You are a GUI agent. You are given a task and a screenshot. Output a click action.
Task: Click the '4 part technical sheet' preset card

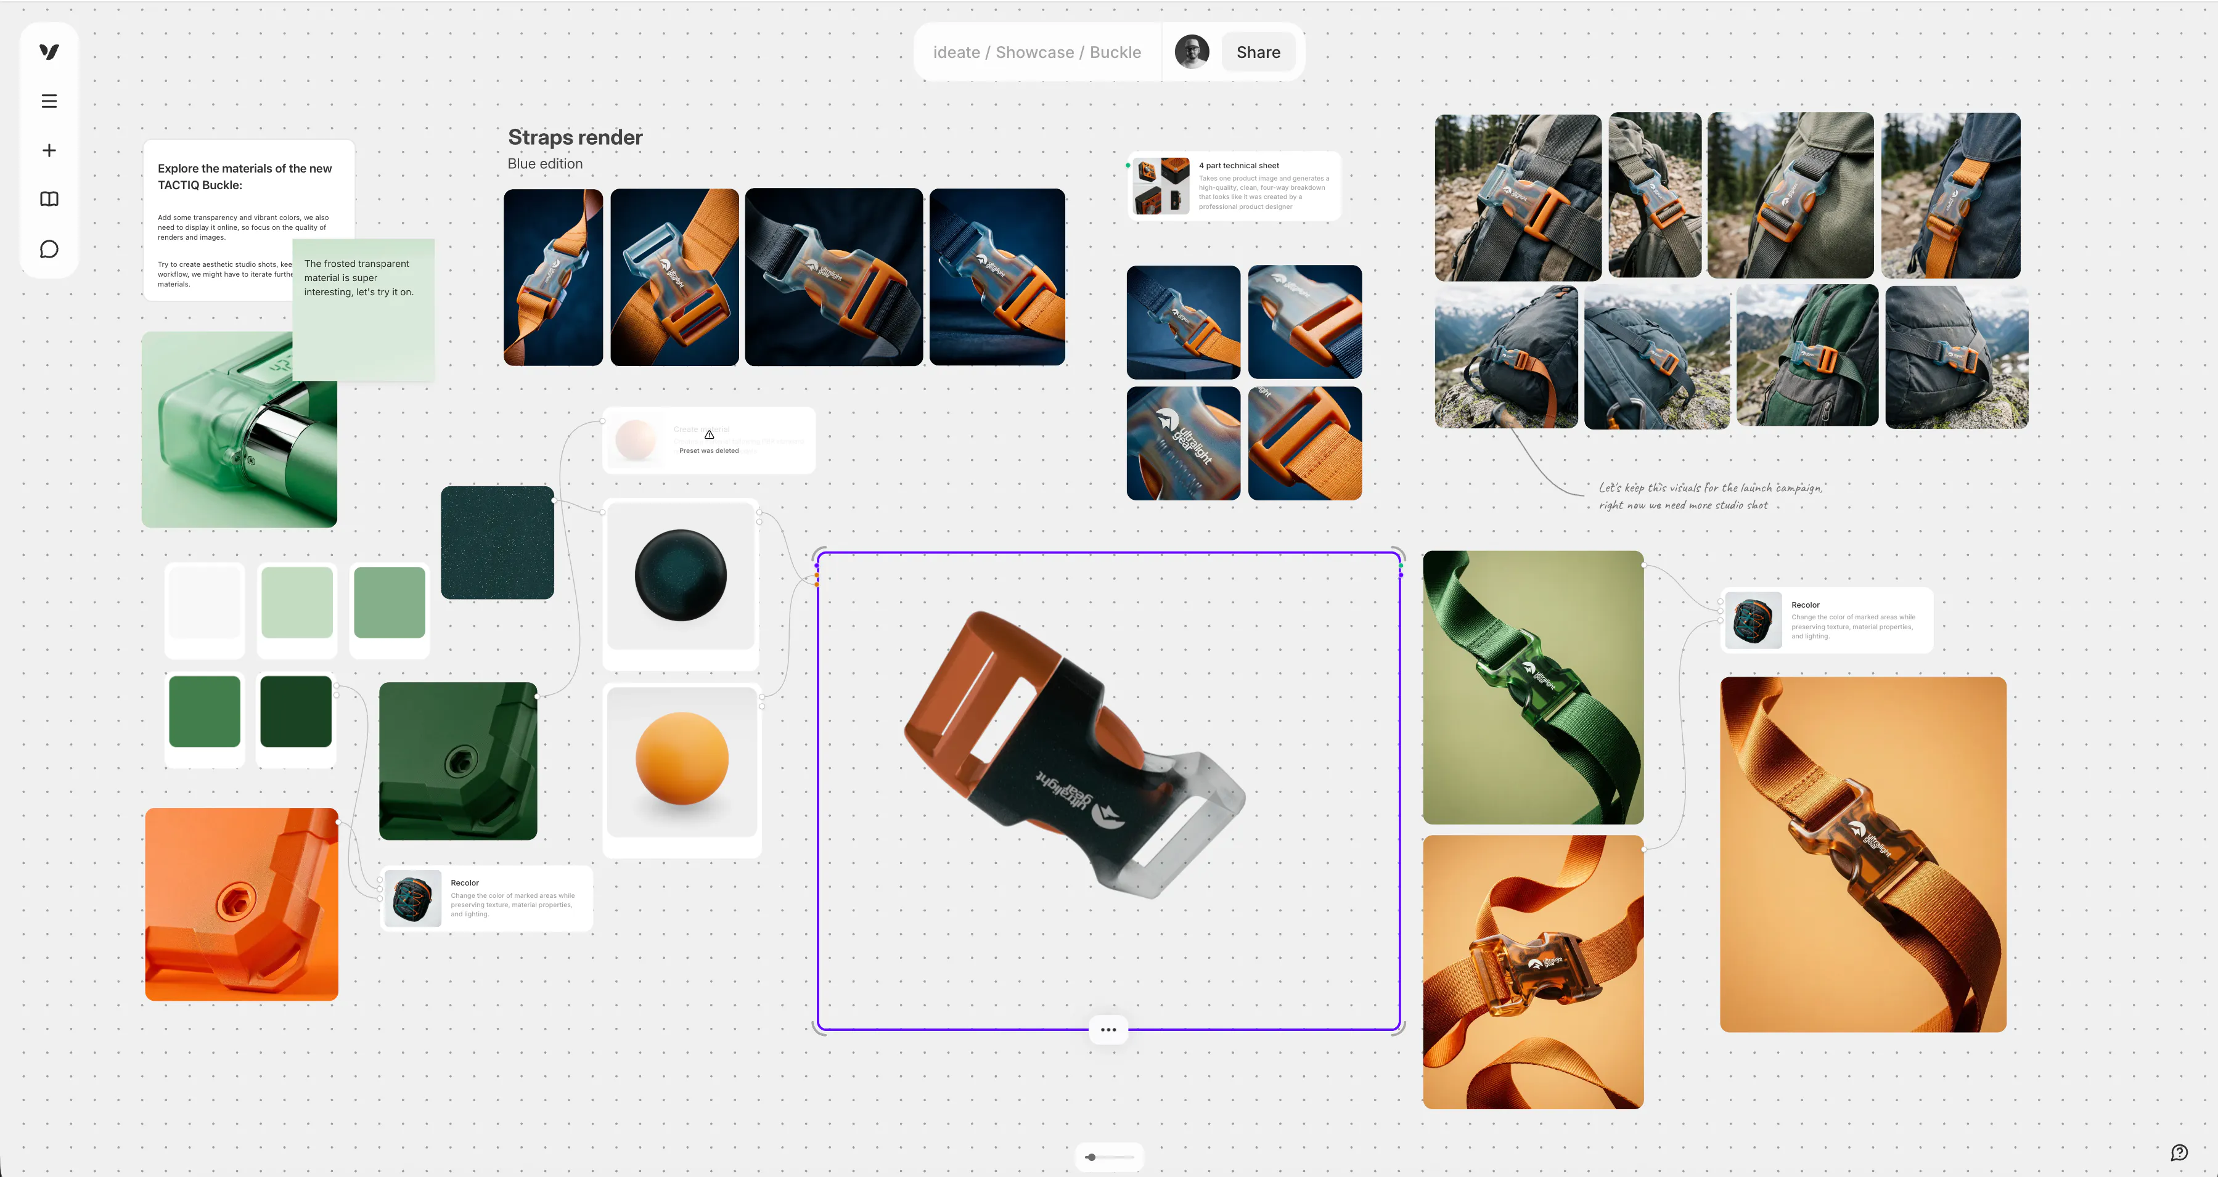point(1234,185)
